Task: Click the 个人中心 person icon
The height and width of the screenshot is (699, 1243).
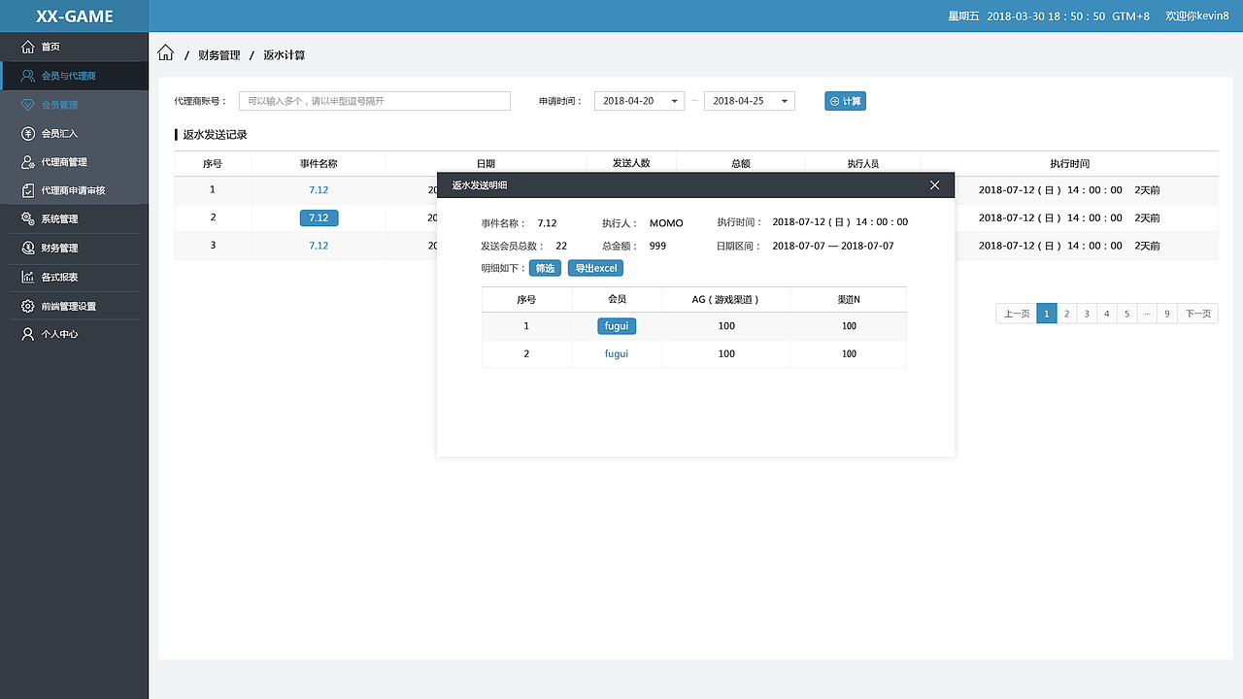Action: (x=27, y=334)
